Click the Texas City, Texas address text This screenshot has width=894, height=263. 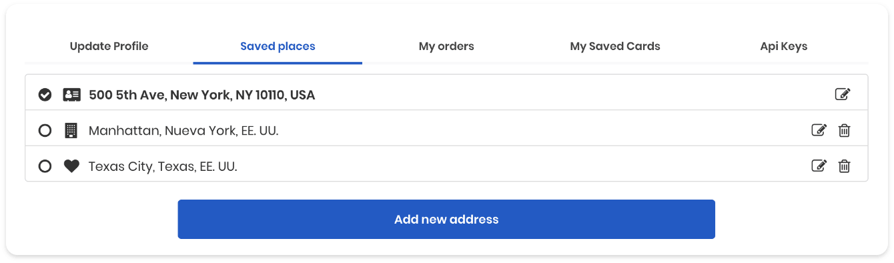coord(163,166)
